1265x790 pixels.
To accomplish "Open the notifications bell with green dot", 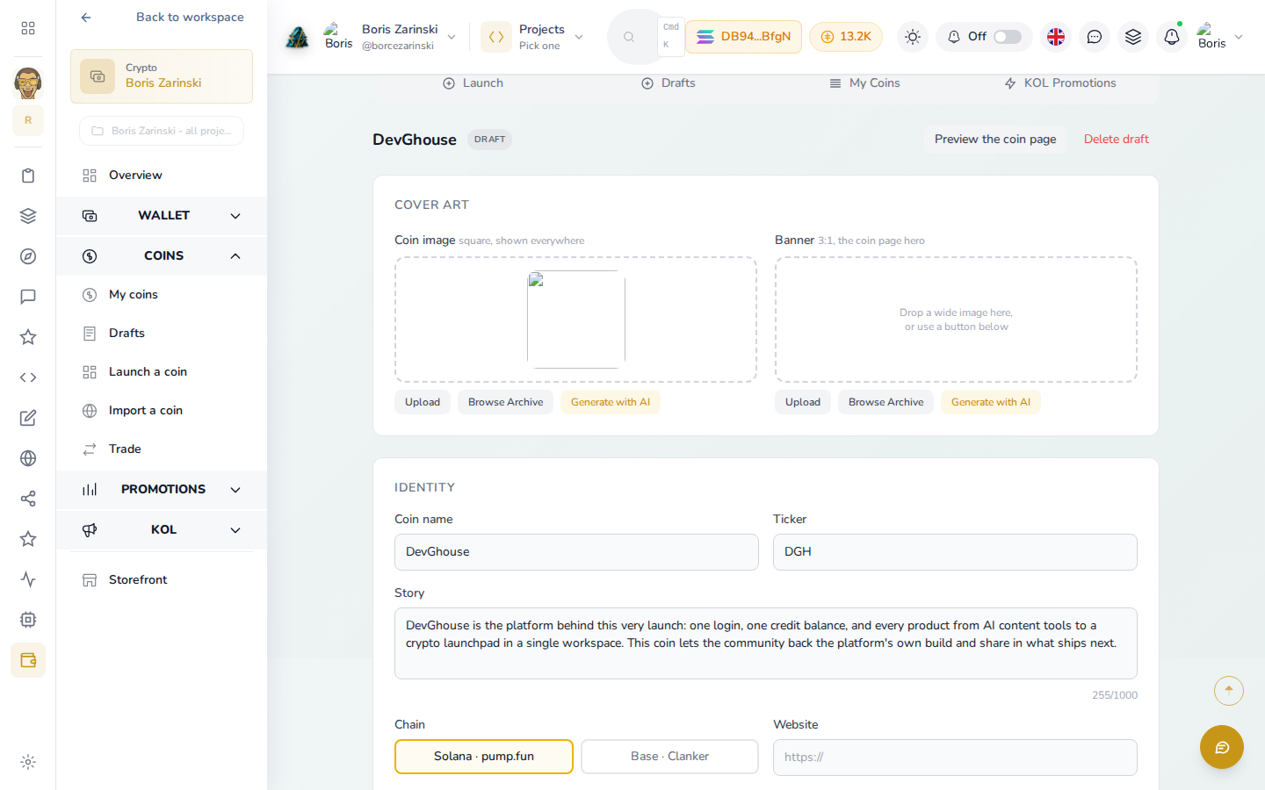I will tap(1172, 37).
